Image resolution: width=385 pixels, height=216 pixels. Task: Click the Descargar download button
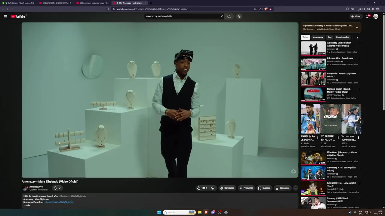(282, 188)
